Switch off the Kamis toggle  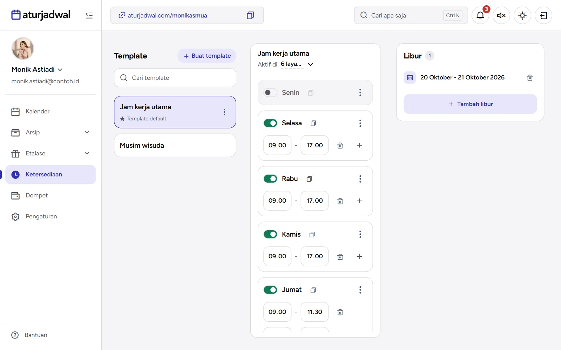(270, 234)
